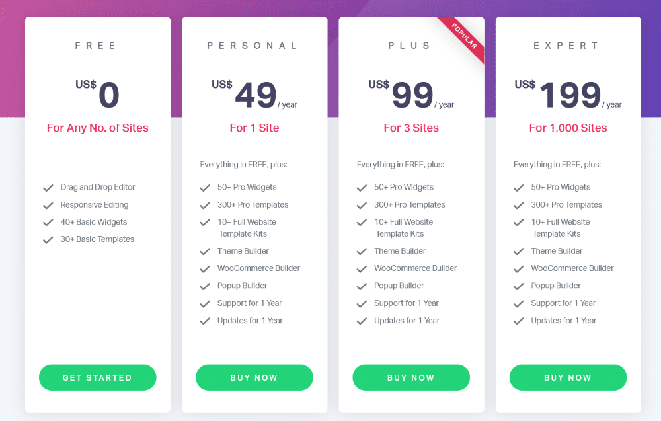The height and width of the screenshot is (421, 661).
Task: Click Get Started button in Free plan
Action: click(x=97, y=377)
